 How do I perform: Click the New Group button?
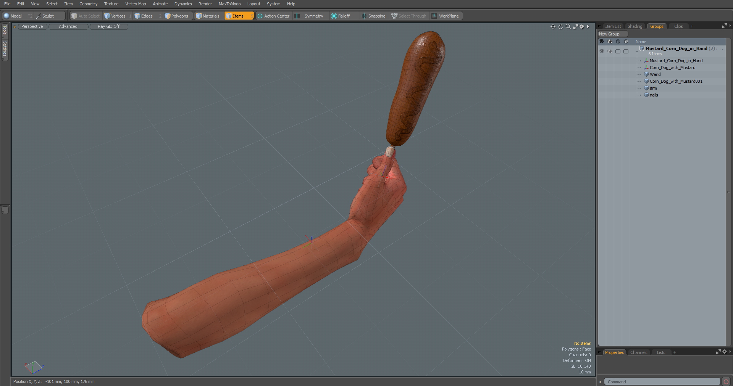click(612, 34)
